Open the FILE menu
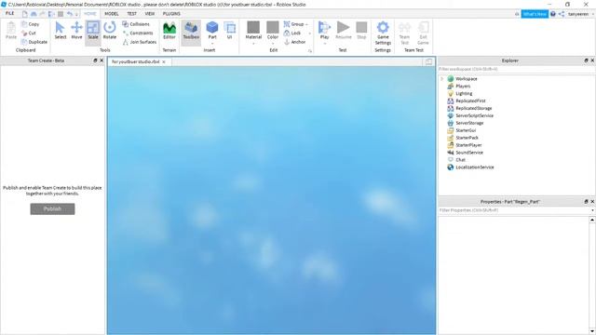The image size is (596, 335). (x=9, y=13)
